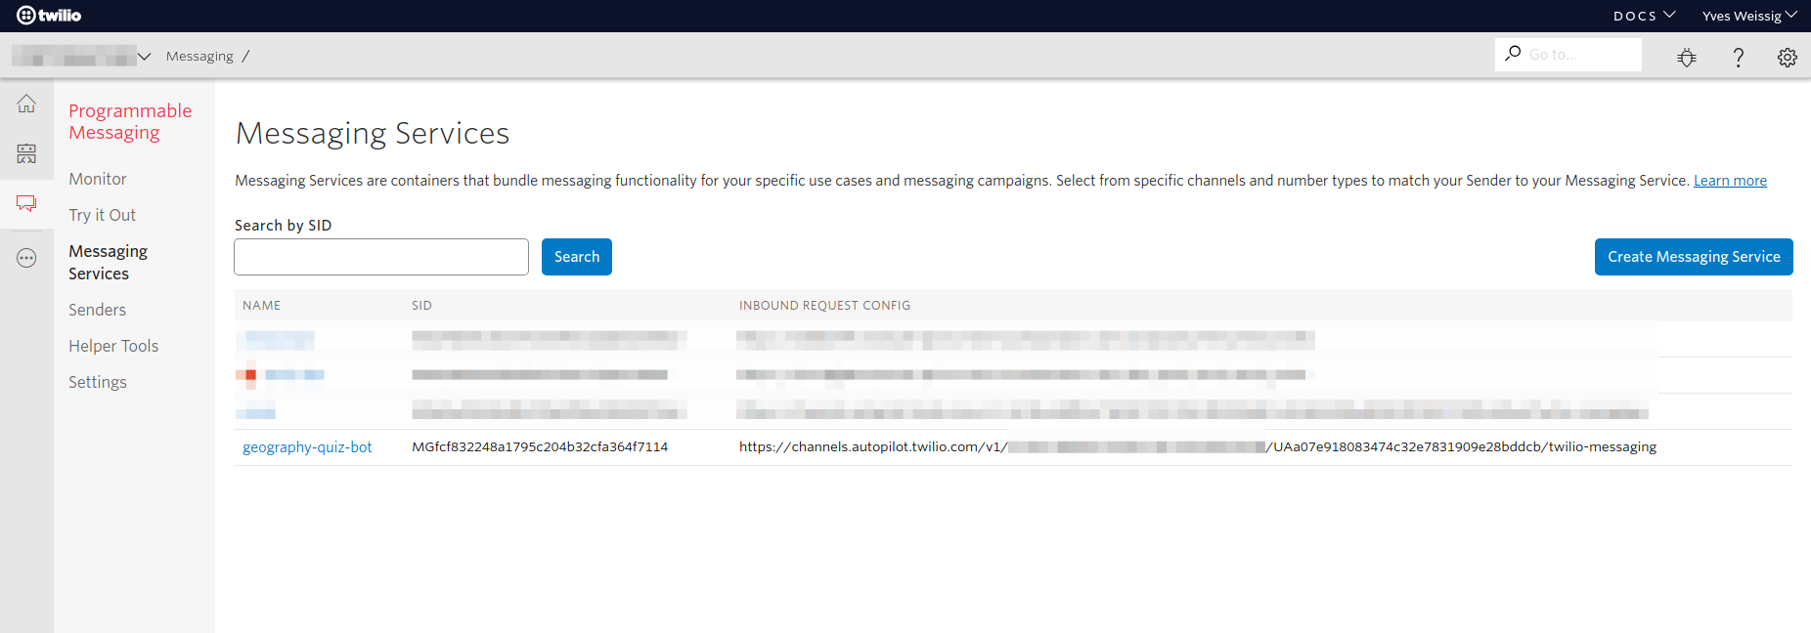Viewport: 1811px width, 633px height.
Task: Open Monitor in the sidebar
Action: click(x=98, y=179)
